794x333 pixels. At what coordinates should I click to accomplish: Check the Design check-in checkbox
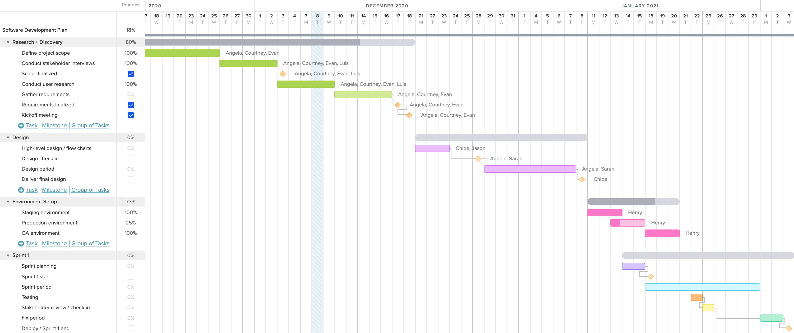131,159
